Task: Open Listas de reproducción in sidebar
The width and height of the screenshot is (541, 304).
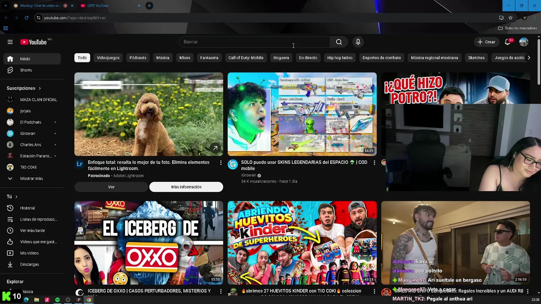Action: [32, 219]
